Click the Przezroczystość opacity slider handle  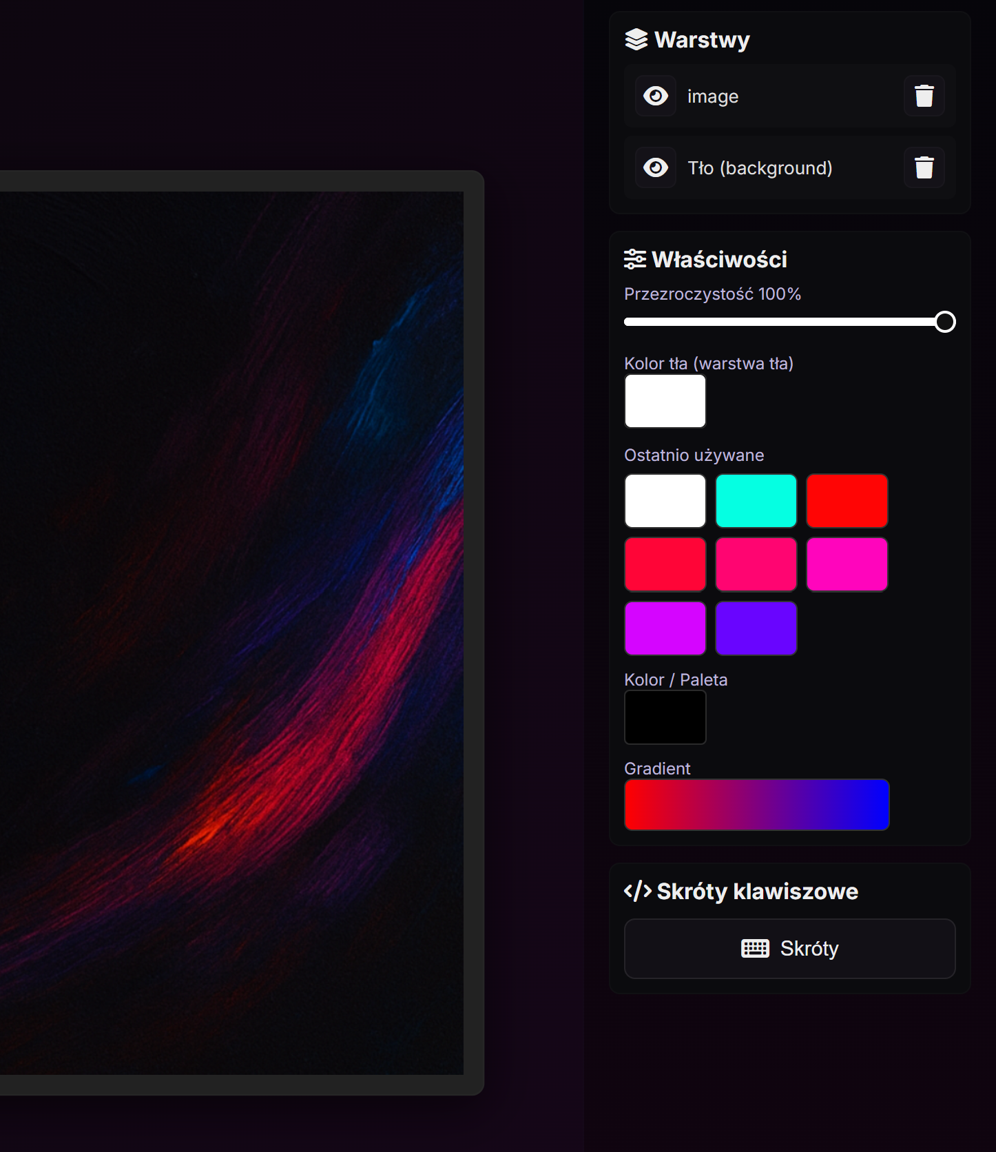(945, 322)
